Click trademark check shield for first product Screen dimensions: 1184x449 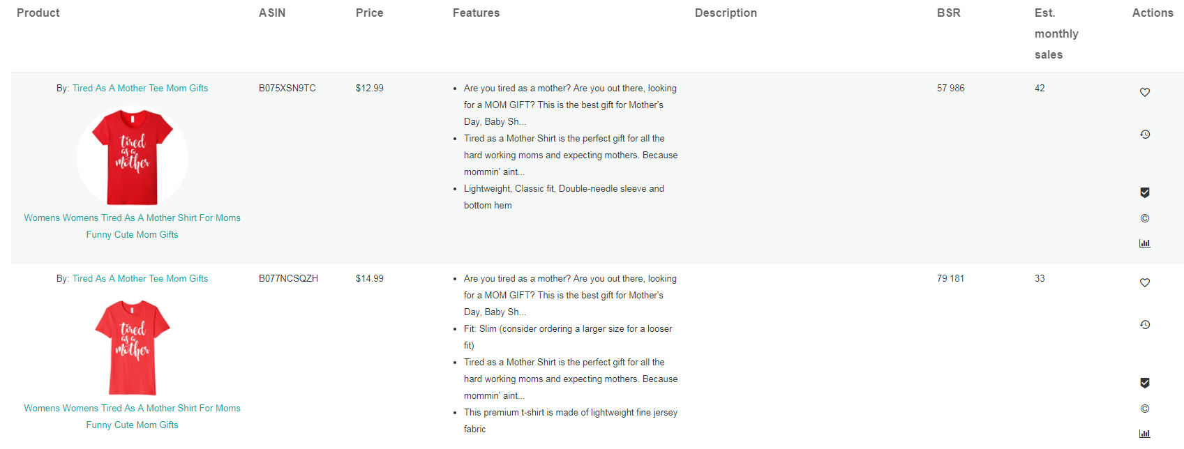coord(1144,192)
